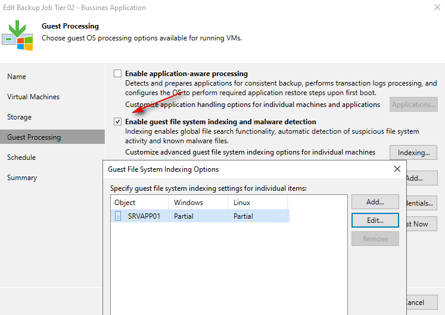Jump to the Schedule step
The height and width of the screenshot is (315, 445).
click(21, 157)
